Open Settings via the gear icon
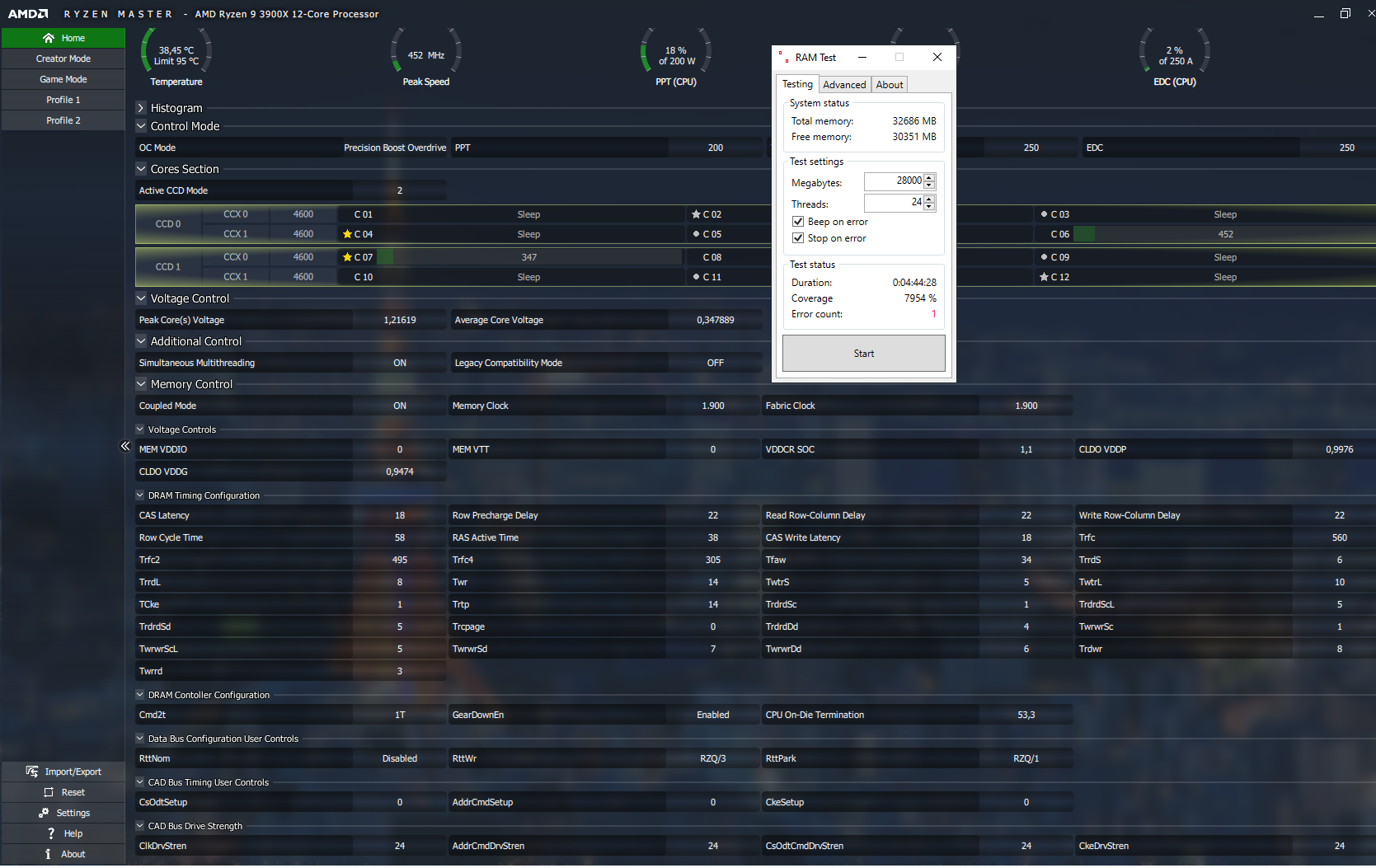Image resolution: width=1376 pixels, height=868 pixels. click(44, 813)
